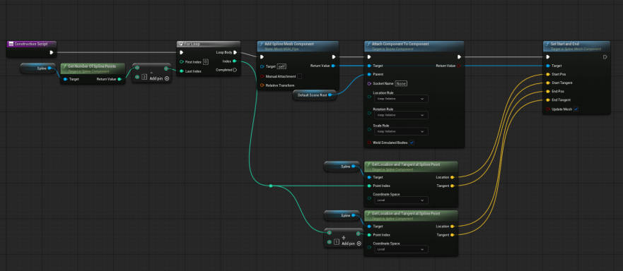Open the Scale Rule dropdown

pyautogui.click(x=400, y=131)
